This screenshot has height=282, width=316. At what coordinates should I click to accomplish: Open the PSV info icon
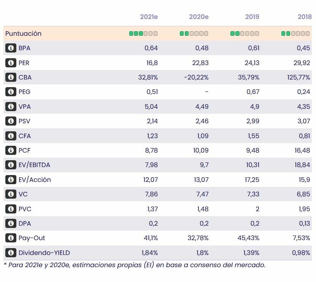11,121
